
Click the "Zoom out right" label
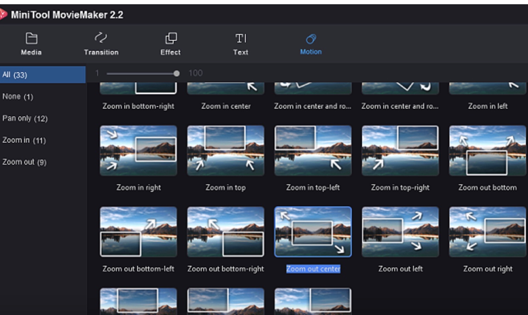(x=488, y=269)
